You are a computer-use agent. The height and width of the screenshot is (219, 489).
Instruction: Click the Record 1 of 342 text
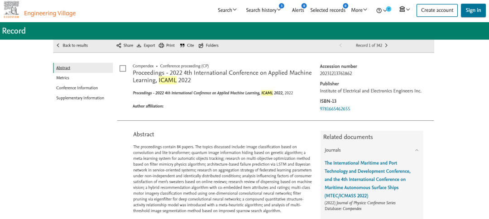click(369, 45)
